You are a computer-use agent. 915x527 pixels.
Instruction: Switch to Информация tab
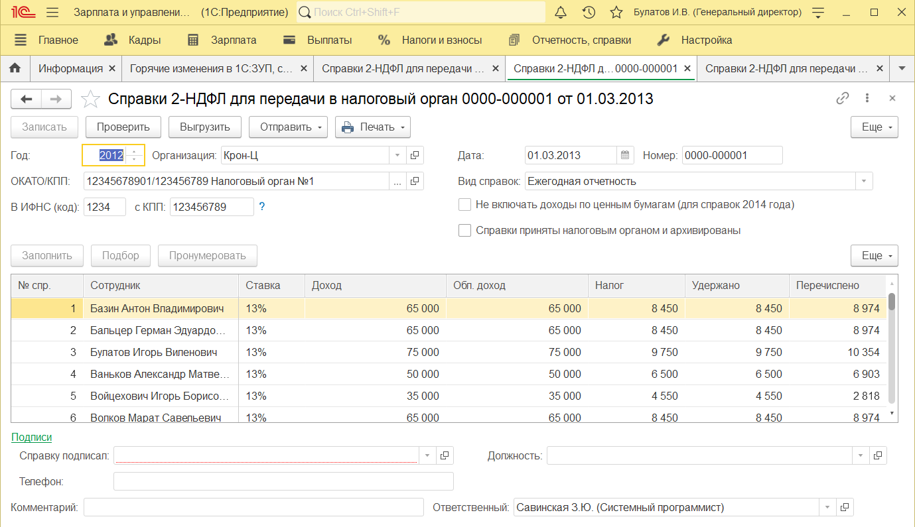[x=70, y=68]
